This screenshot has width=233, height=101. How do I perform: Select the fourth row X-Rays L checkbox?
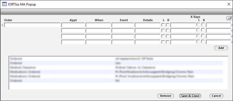tap(198, 41)
